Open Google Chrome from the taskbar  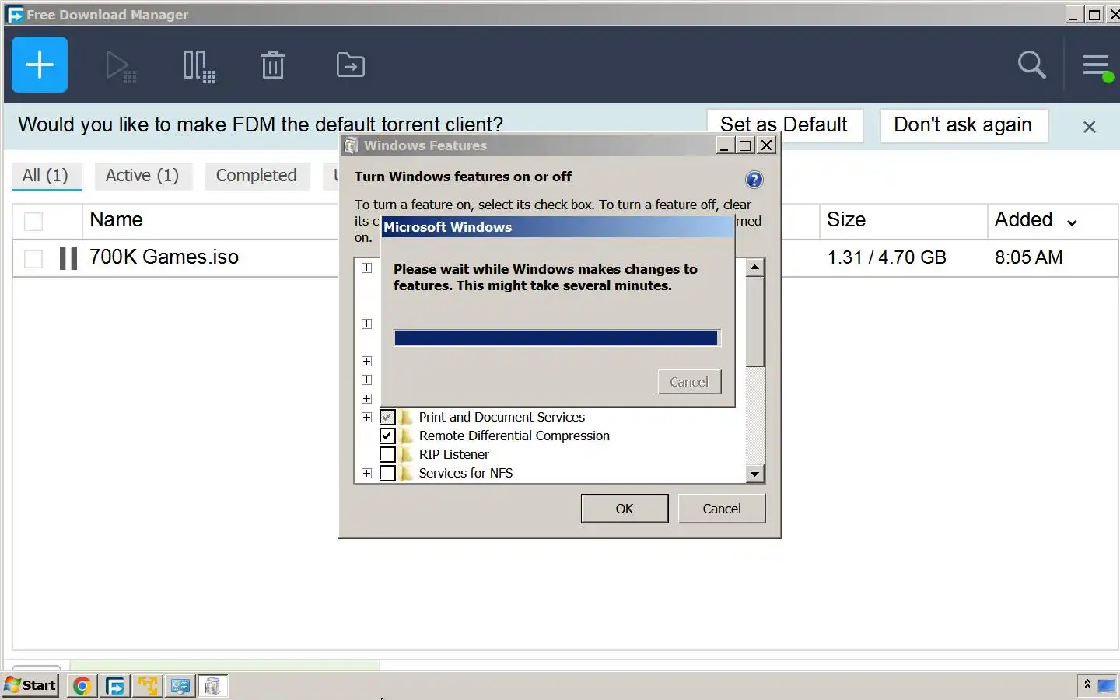(x=82, y=686)
